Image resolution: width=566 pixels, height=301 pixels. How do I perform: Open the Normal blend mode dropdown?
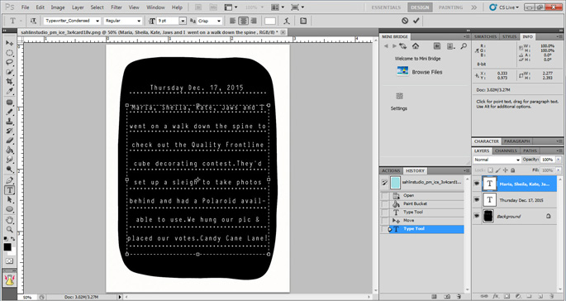[497, 160]
